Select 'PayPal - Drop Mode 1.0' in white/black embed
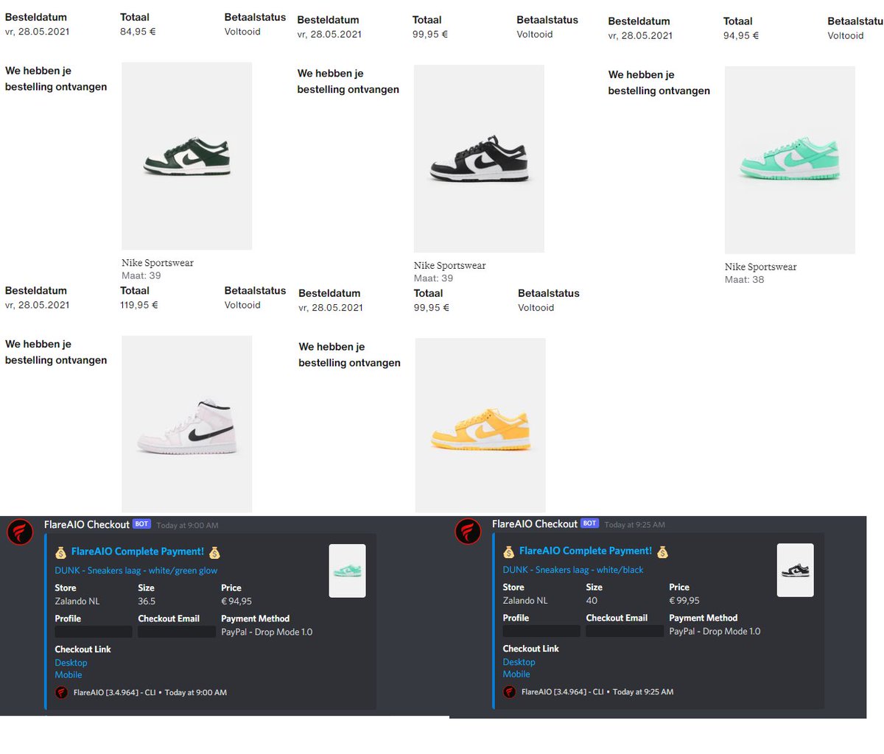This screenshot has width=884, height=754. point(715,632)
